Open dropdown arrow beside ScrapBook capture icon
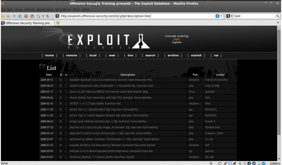The width and height of the screenshot is (282, 165). tap(43, 16)
